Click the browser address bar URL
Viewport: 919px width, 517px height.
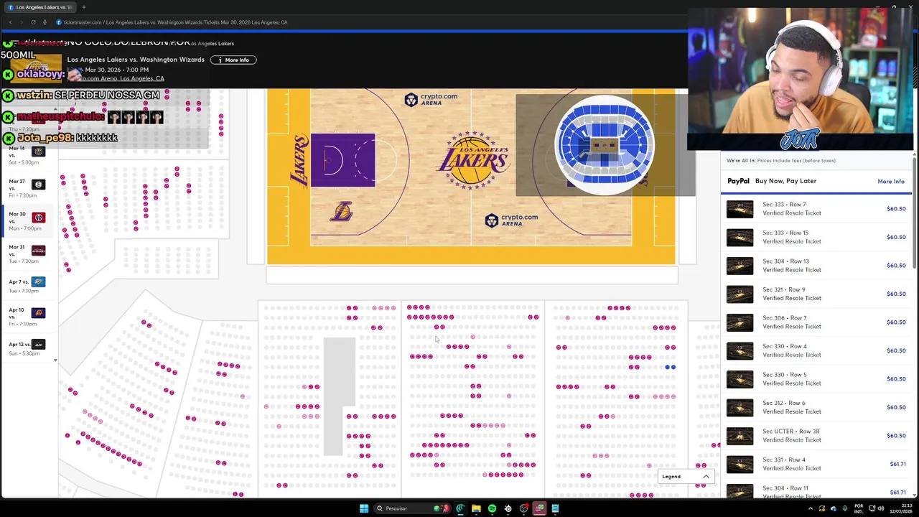[x=176, y=22]
